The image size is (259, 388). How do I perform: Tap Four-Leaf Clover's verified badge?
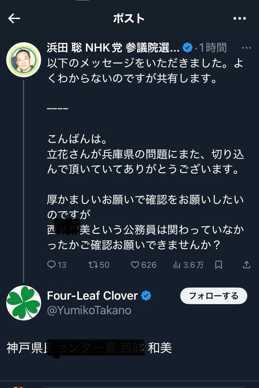click(x=146, y=296)
